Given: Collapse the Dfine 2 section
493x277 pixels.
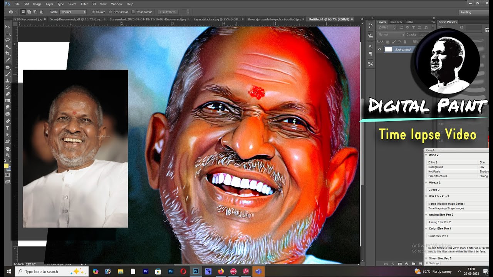Looking at the screenshot, I should click(426, 155).
